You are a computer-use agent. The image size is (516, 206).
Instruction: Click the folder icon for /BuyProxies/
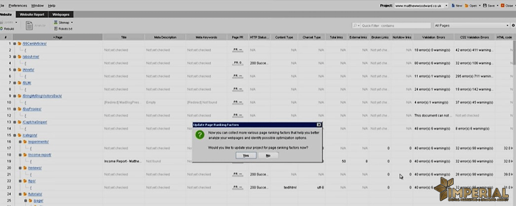pyautogui.click(x=20, y=109)
